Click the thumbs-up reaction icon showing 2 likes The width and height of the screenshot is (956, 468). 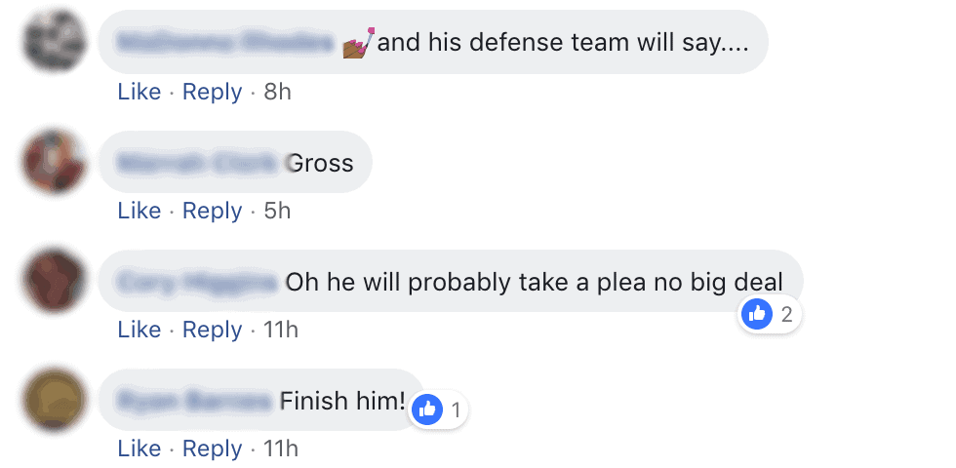point(757,314)
